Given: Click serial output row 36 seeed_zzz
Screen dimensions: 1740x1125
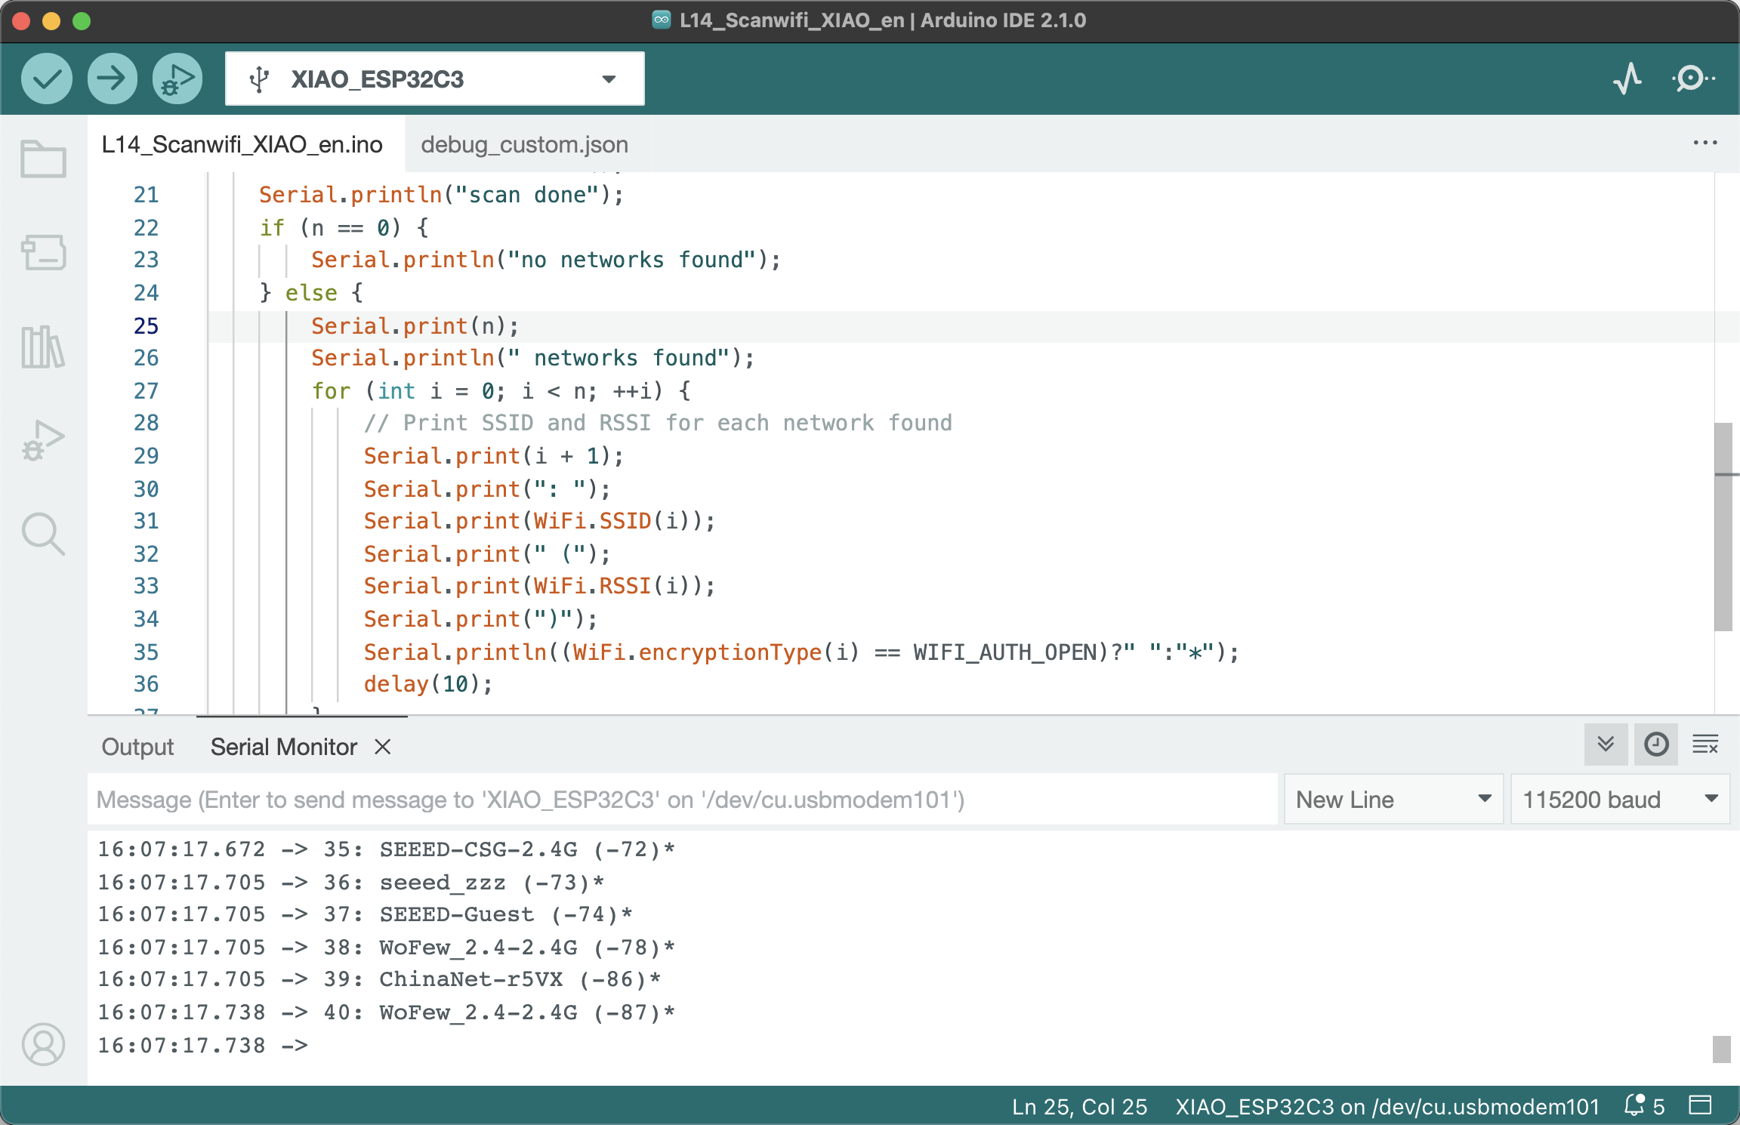Looking at the screenshot, I should [351, 883].
